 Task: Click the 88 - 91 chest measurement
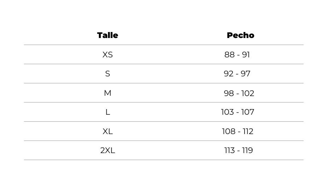(x=237, y=55)
